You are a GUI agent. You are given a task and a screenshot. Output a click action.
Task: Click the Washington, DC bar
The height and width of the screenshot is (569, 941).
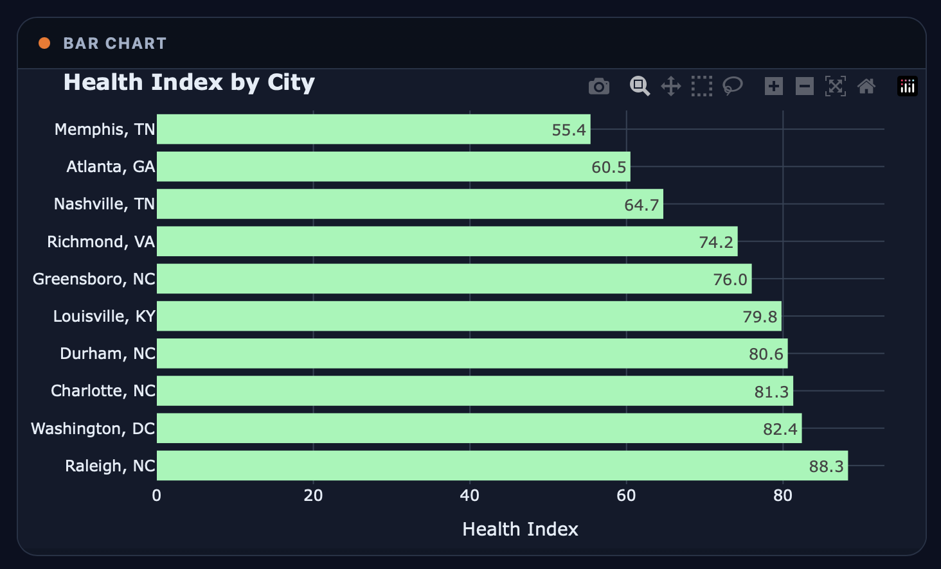pos(479,428)
